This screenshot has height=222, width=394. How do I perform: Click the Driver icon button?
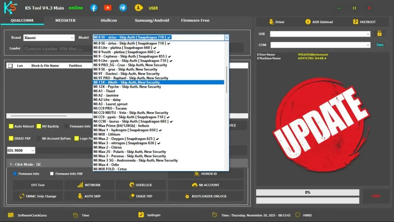coord(271,22)
